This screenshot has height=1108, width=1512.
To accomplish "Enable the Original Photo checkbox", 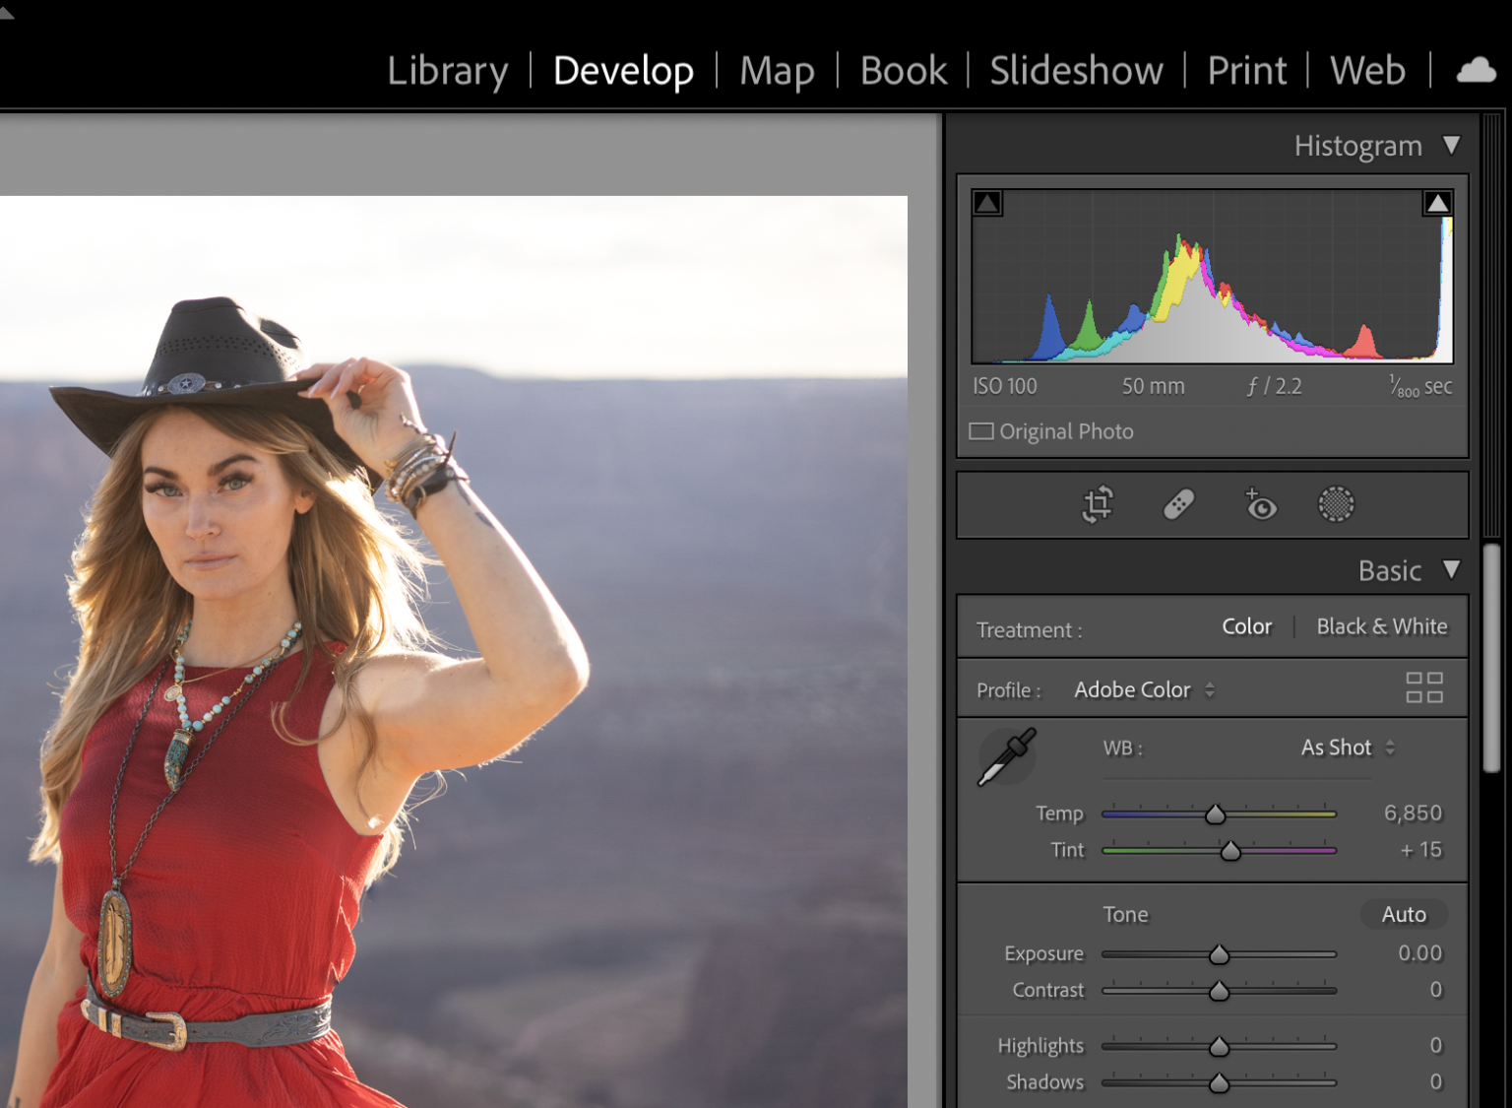I will (x=981, y=431).
